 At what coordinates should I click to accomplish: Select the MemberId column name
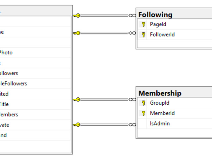click(x=162, y=113)
